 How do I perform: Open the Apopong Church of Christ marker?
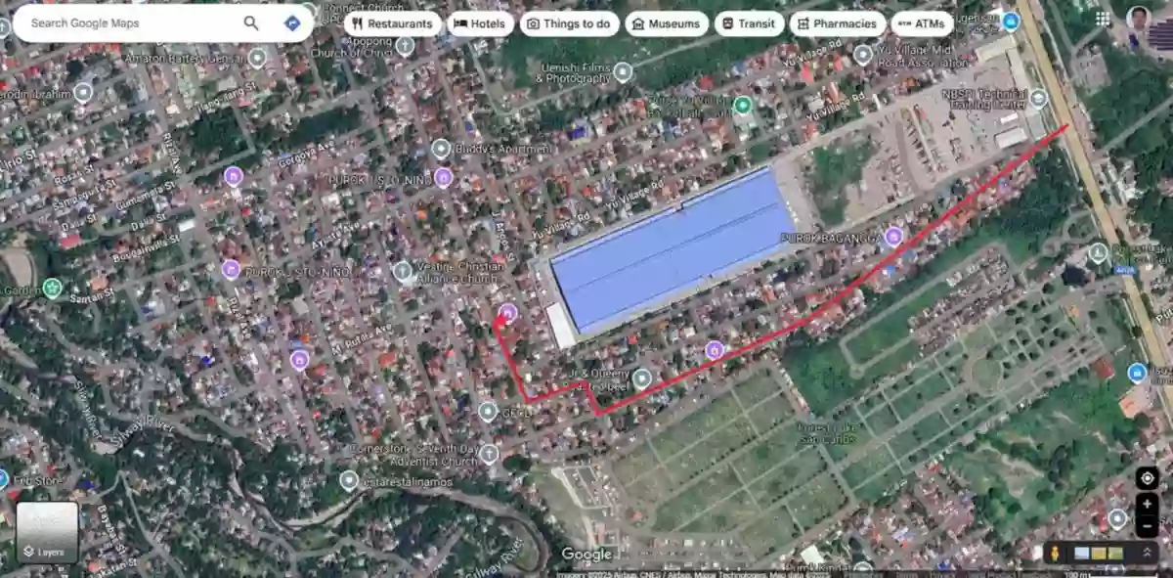click(x=406, y=44)
